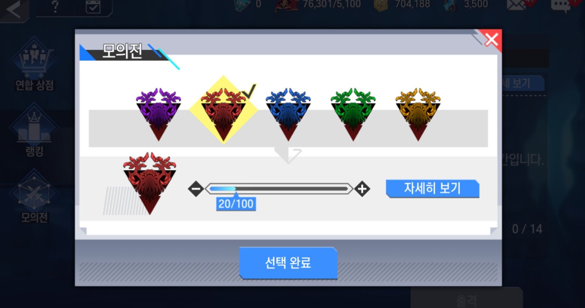Open 모의전 crossed swords sidebar icon
The height and width of the screenshot is (308, 585).
(x=34, y=196)
